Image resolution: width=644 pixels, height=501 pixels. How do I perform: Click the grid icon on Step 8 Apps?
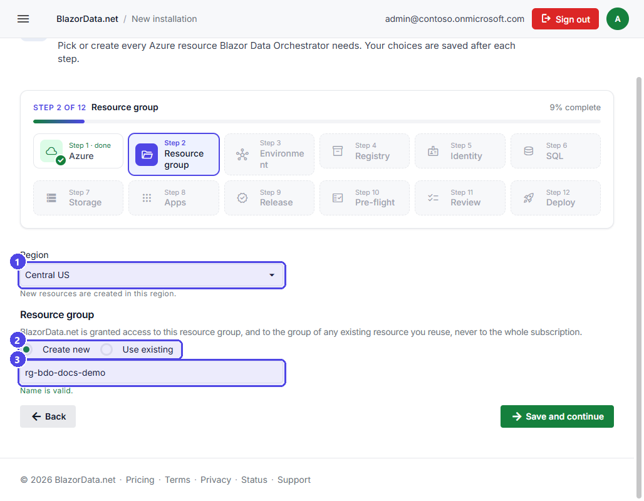[147, 198]
